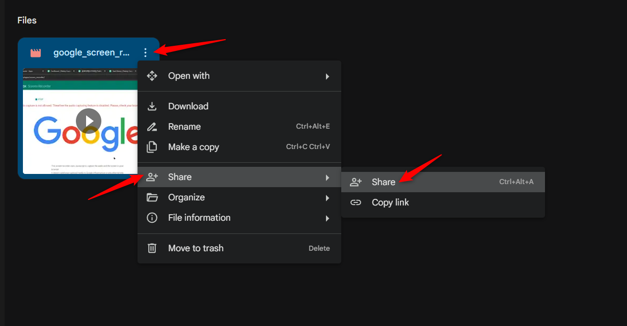Expand the Open with submenu arrow
The width and height of the screenshot is (627, 326).
pyautogui.click(x=328, y=76)
